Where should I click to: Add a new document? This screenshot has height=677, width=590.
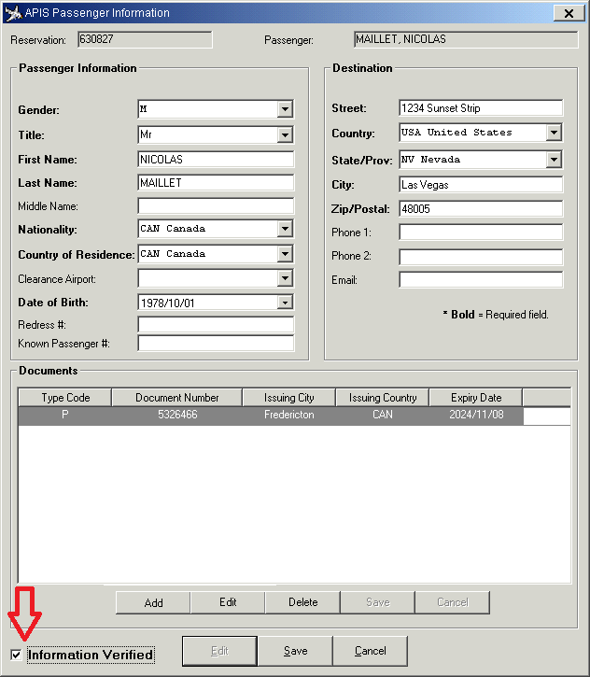click(153, 602)
